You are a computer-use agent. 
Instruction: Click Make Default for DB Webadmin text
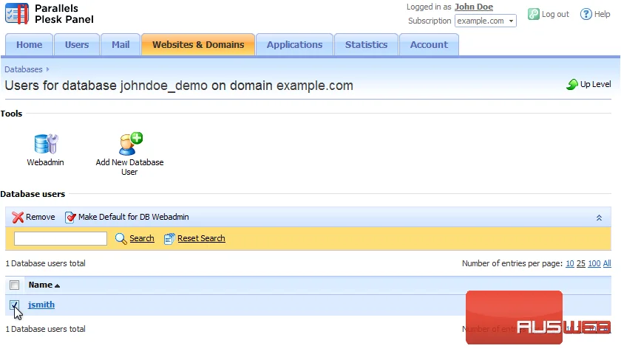(134, 217)
